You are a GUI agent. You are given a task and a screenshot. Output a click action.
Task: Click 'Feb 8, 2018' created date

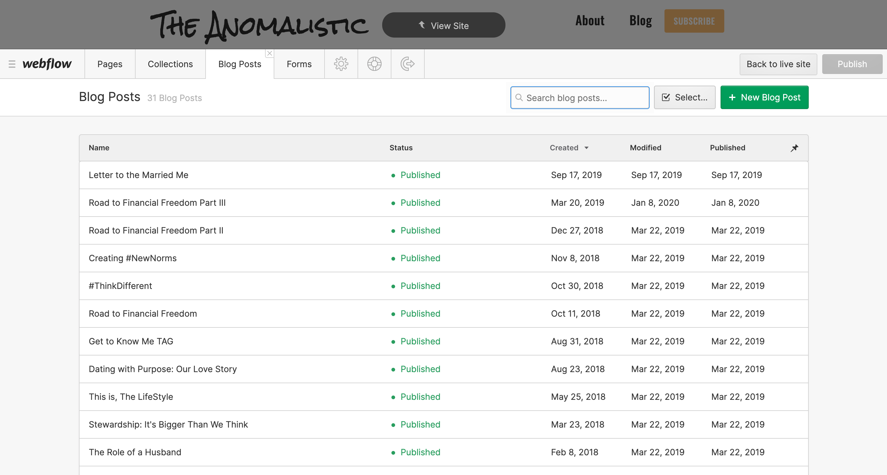(x=574, y=452)
